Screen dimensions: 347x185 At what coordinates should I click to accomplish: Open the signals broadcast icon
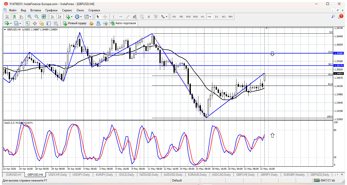(x=105, y=23)
